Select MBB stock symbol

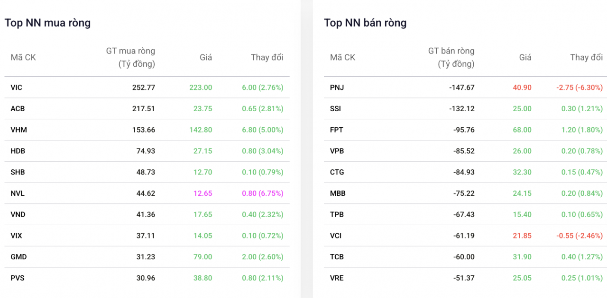tap(338, 193)
